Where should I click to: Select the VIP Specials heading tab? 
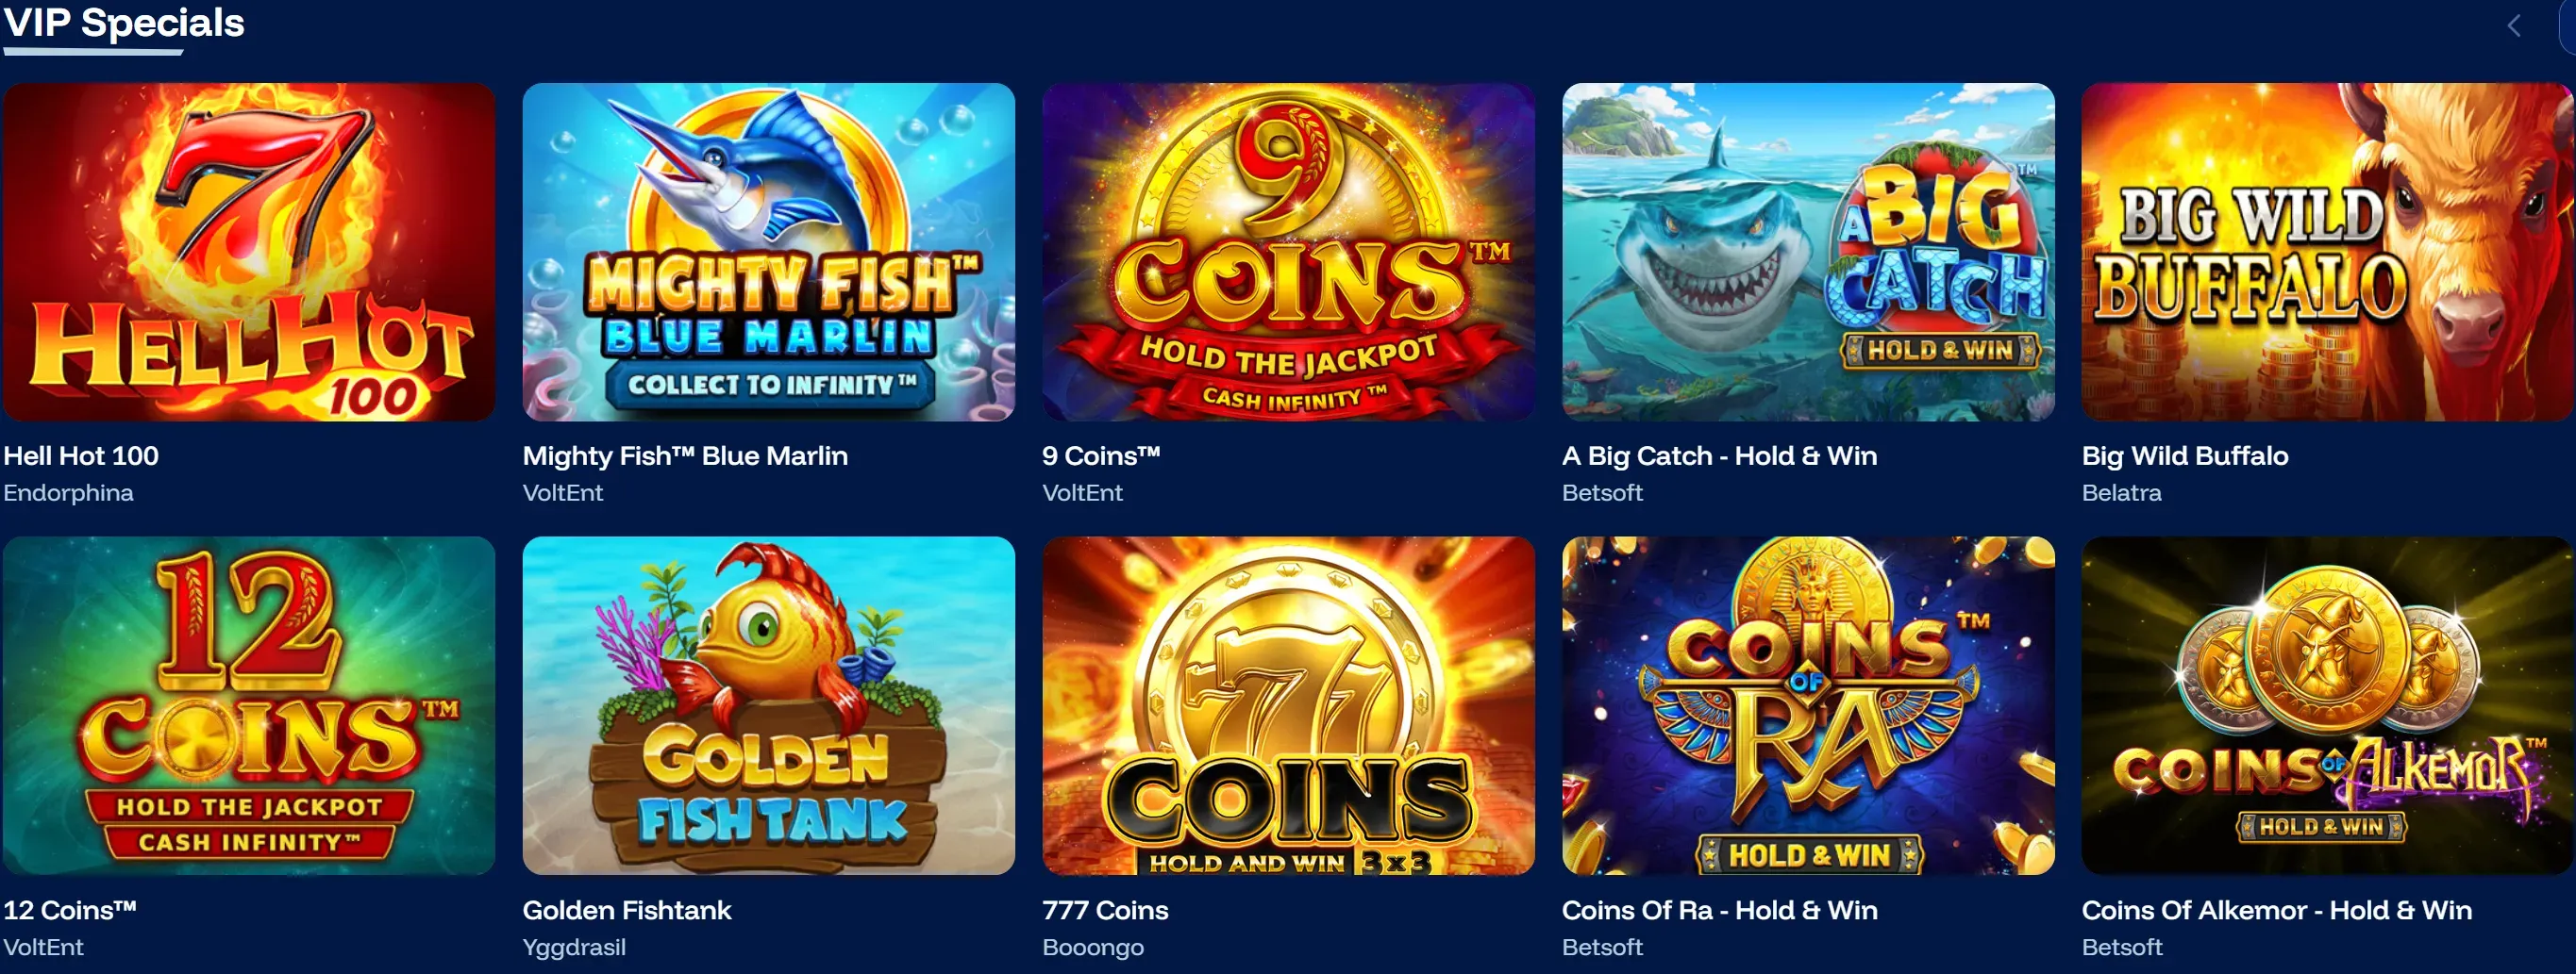124,22
